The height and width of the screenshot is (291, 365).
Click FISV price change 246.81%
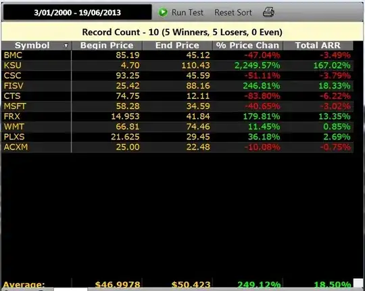tap(262, 86)
